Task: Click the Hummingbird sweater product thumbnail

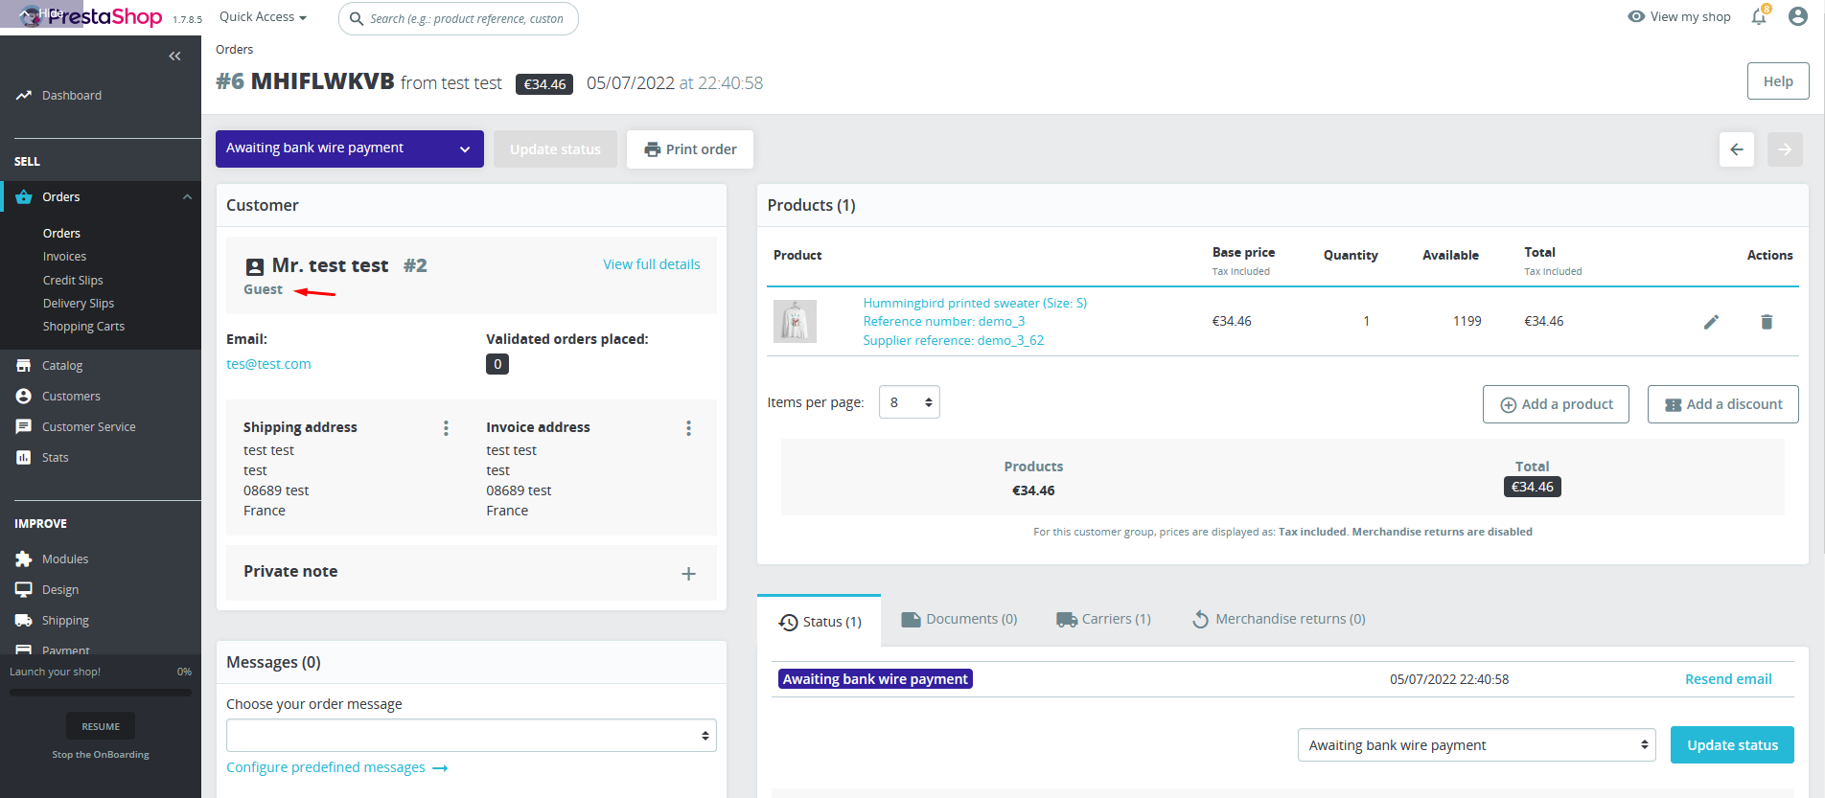Action: pos(795,322)
